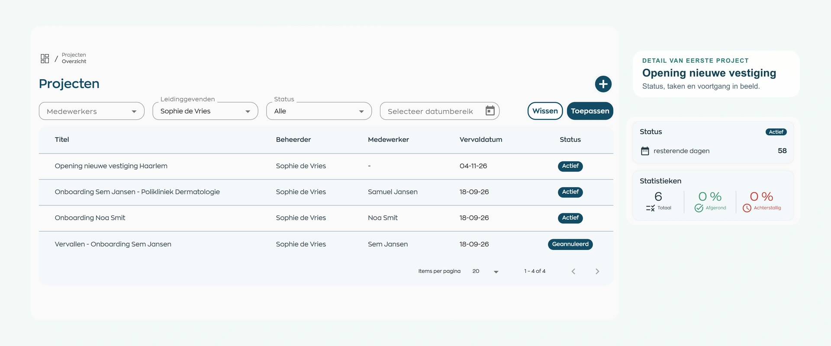Open the Leidinggevenden dropdown showing Sophie de Vries

[x=205, y=111]
